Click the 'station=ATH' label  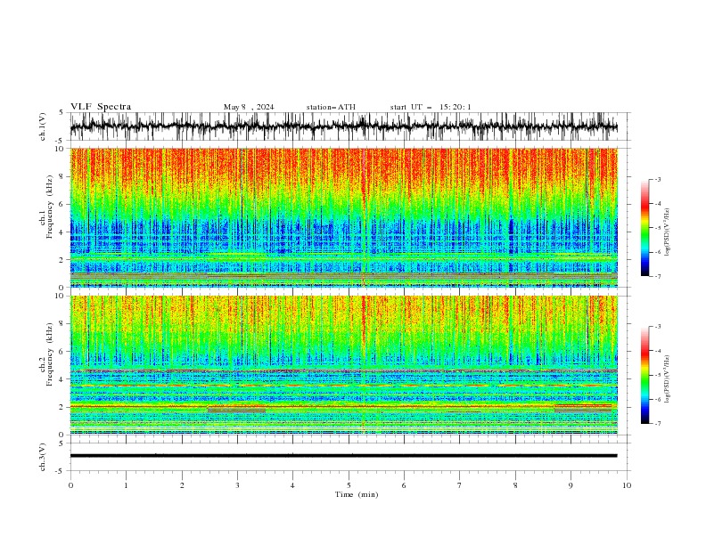pyautogui.click(x=331, y=107)
